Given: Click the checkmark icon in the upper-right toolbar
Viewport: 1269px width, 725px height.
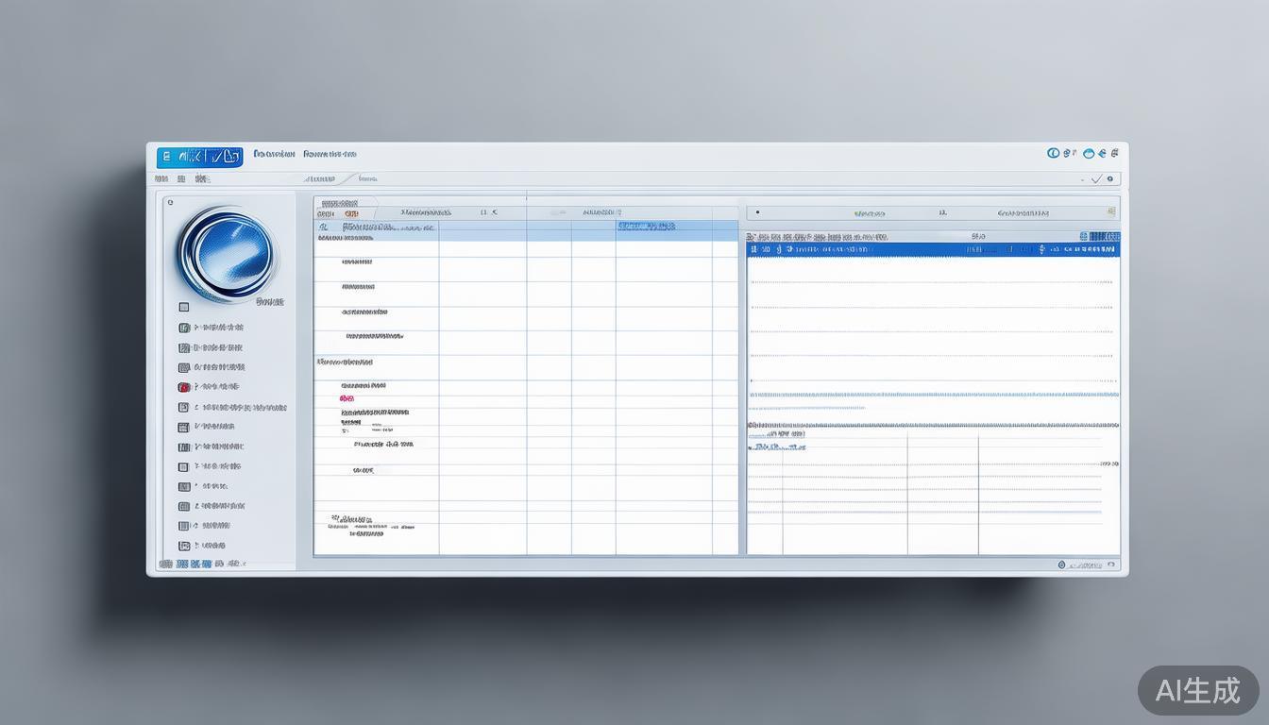Looking at the screenshot, I should (1096, 178).
